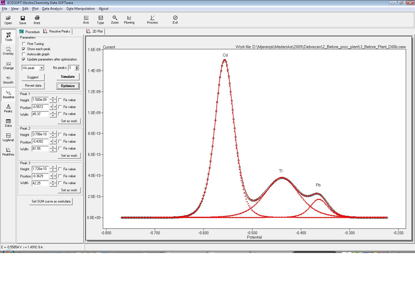Increase the No peaks spinner value
The height and width of the screenshot is (291, 415).
click(77, 67)
